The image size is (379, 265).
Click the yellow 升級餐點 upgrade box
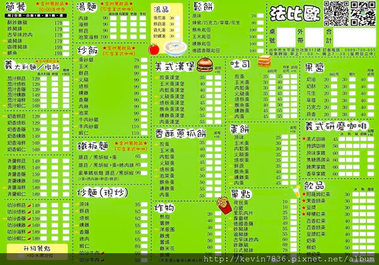(x=37, y=251)
